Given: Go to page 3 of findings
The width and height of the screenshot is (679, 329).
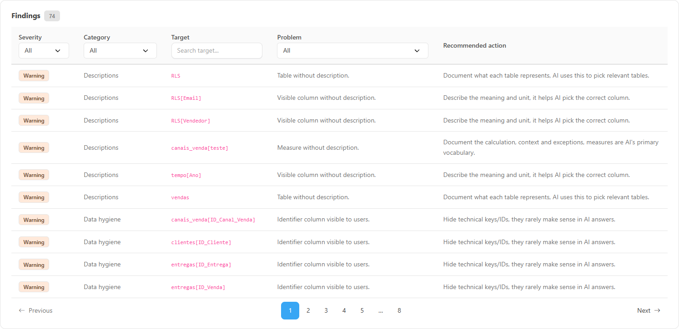Looking at the screenshot, I should click(326, 310).
